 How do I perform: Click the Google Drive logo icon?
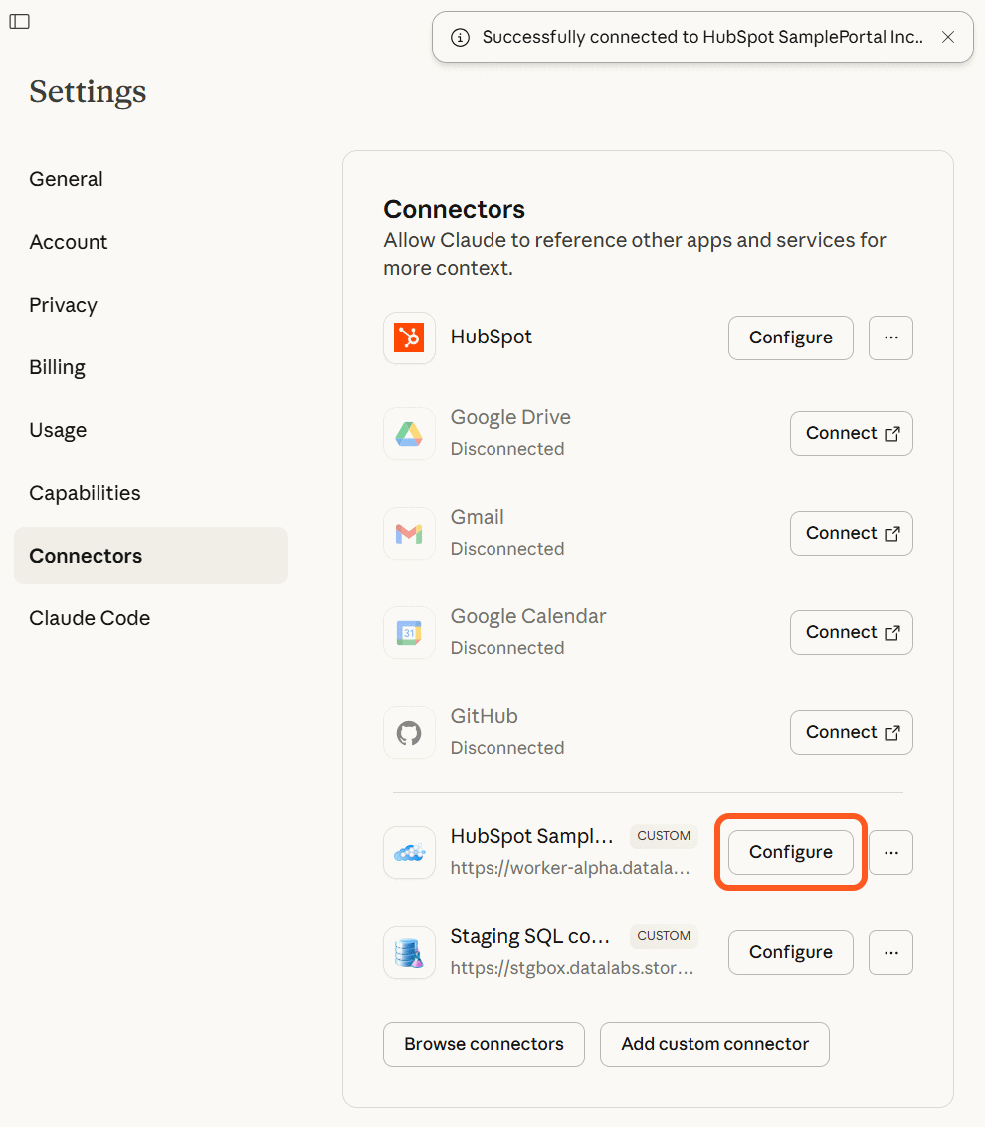(x=409, y=434)
